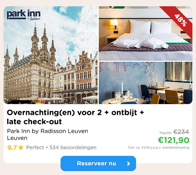
Task: Click the 534 beoordelingen reviews text
Action: (73, 147)
